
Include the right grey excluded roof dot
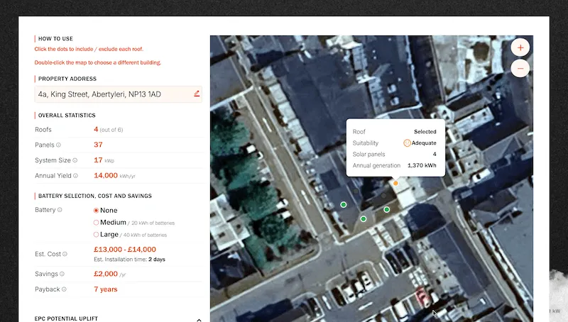tap(383, 195)
